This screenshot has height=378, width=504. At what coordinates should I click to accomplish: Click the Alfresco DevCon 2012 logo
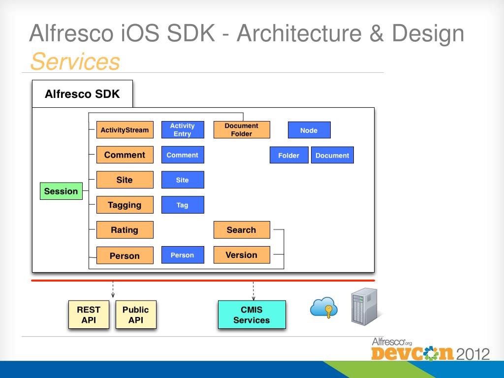430,349
